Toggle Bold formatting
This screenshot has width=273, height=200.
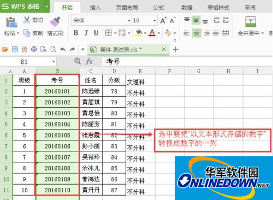coord(76,33)
